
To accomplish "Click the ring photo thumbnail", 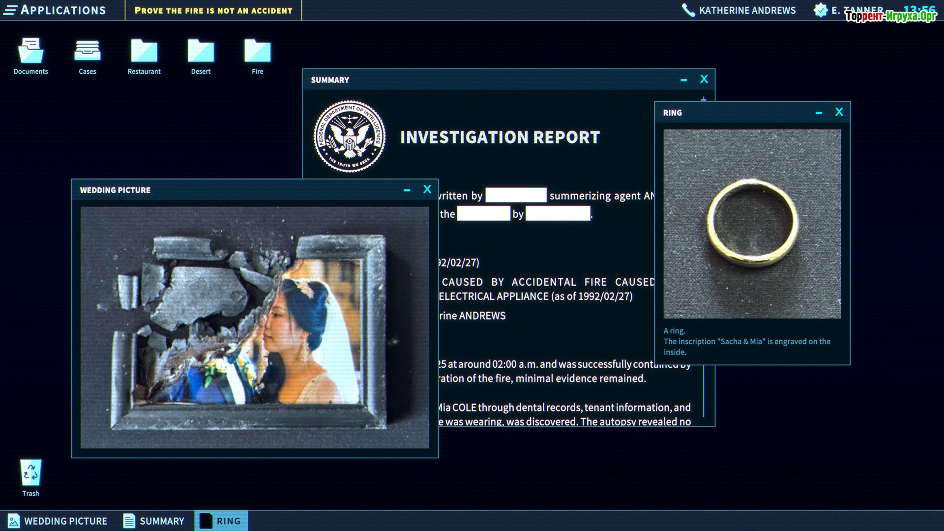I will 752,224.
